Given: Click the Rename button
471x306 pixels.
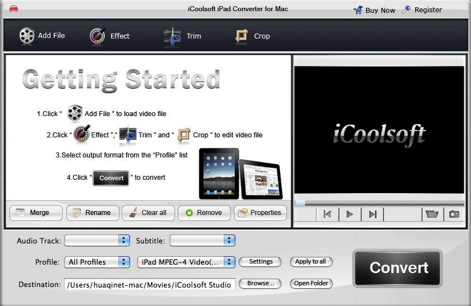Looking at the screenshot, I should (93, 213).
